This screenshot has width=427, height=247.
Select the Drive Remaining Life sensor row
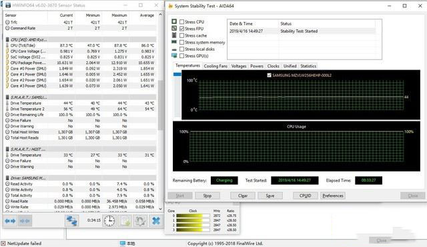[x=81, y=115]
